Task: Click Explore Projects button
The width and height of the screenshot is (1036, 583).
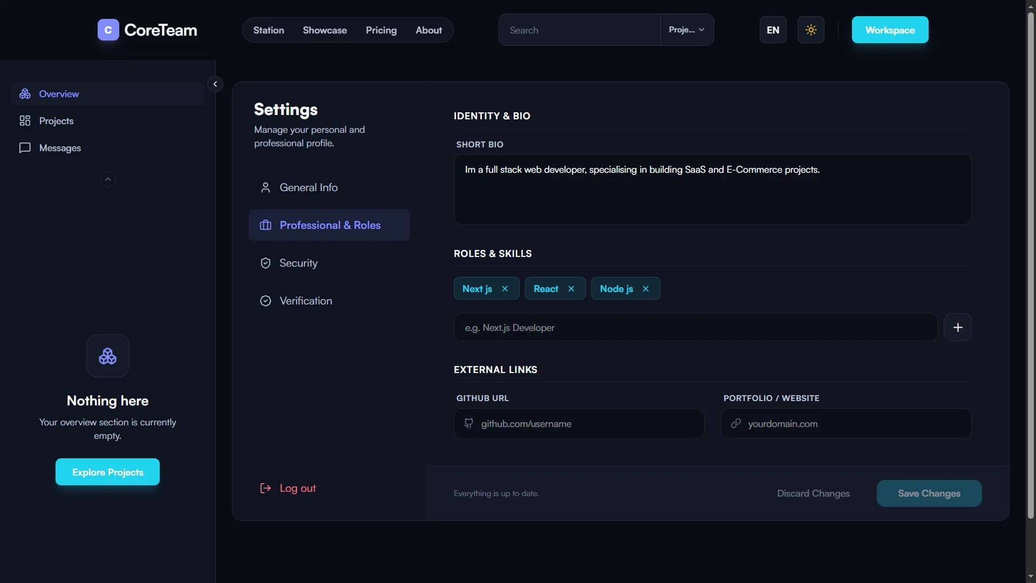Action: click(x=107, y=472)
